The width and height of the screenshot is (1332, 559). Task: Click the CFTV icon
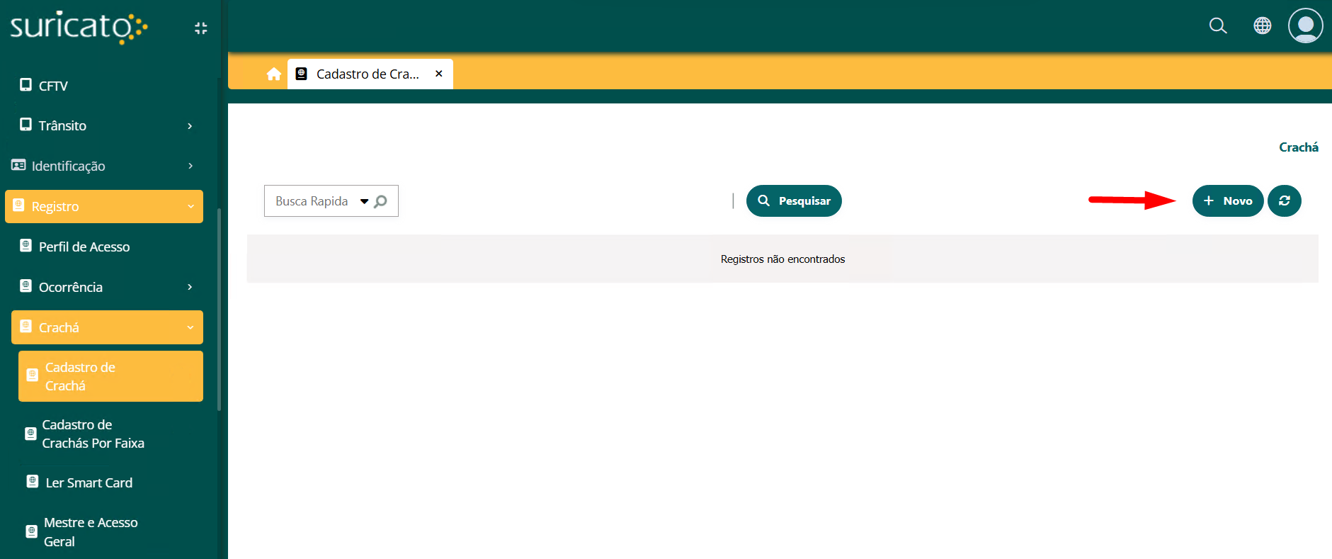point(25,85)
